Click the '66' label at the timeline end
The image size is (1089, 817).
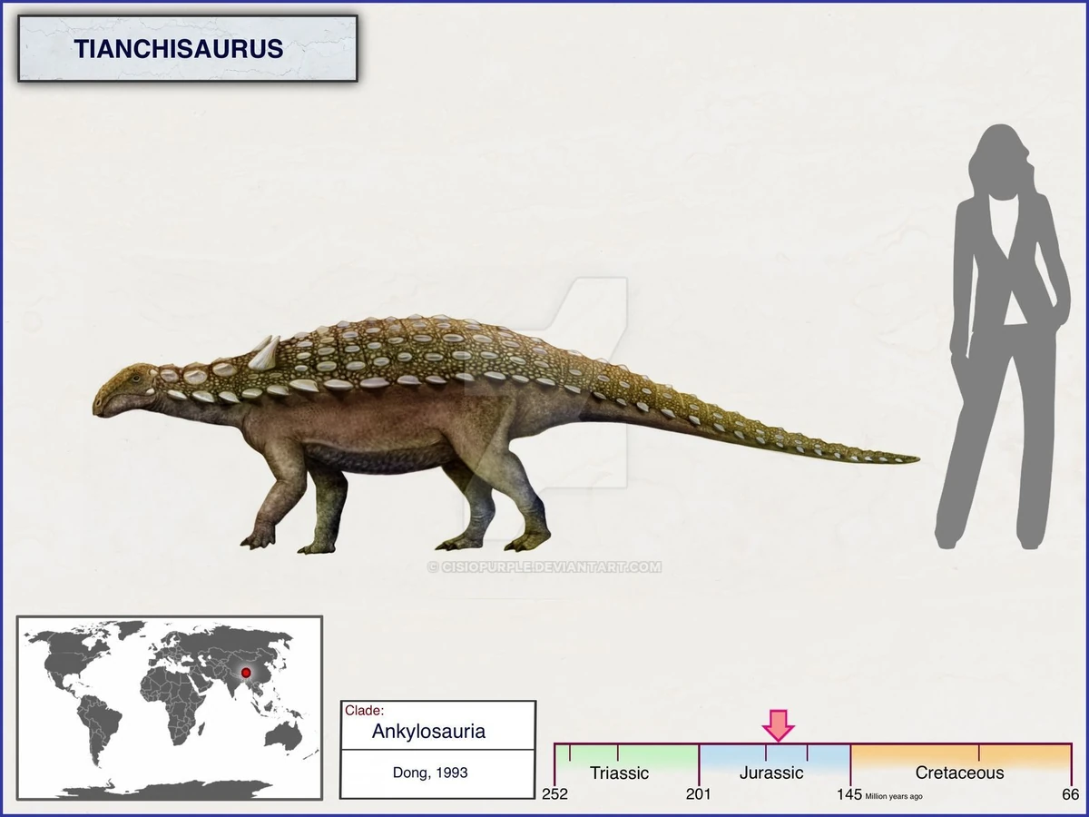(x=1069, y=794)
